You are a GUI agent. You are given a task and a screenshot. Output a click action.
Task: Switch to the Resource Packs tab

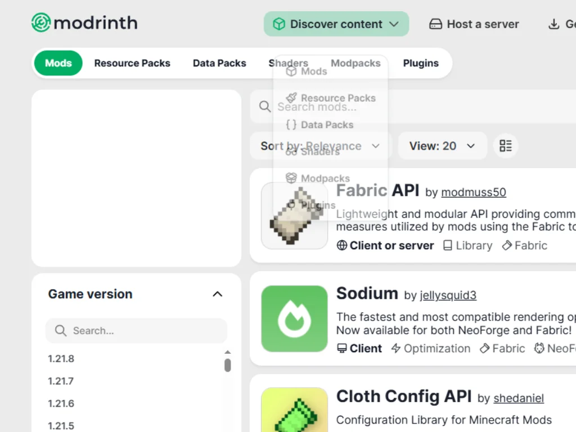[132, 63]
